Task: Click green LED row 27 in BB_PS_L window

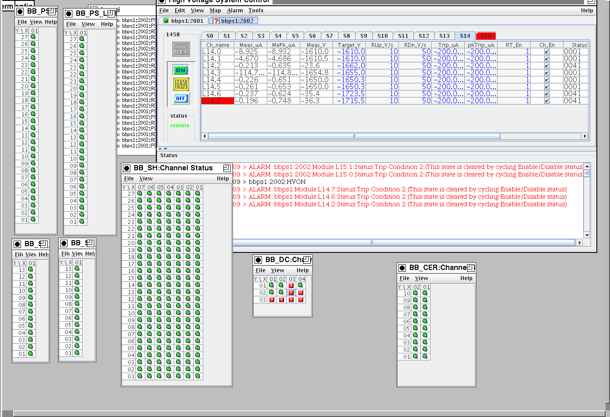Action: [x=82, y=39]
